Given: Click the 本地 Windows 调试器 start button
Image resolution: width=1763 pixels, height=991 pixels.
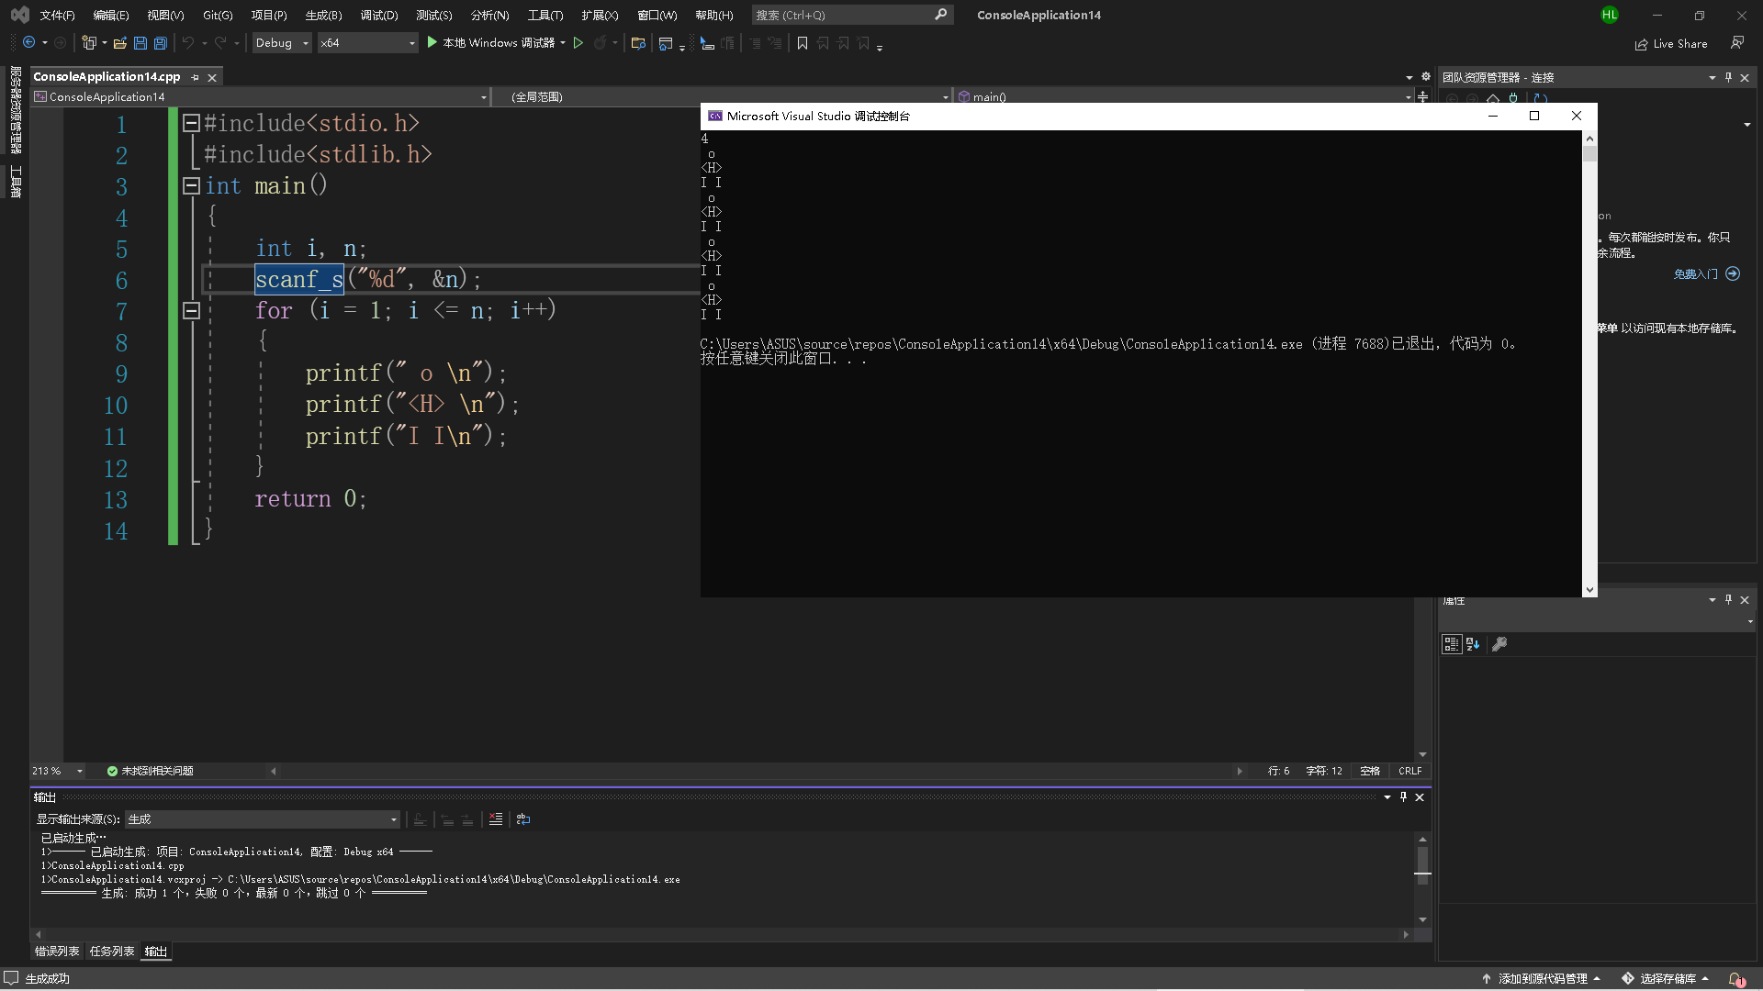Looking at the screenshot, I should (491, 43).
